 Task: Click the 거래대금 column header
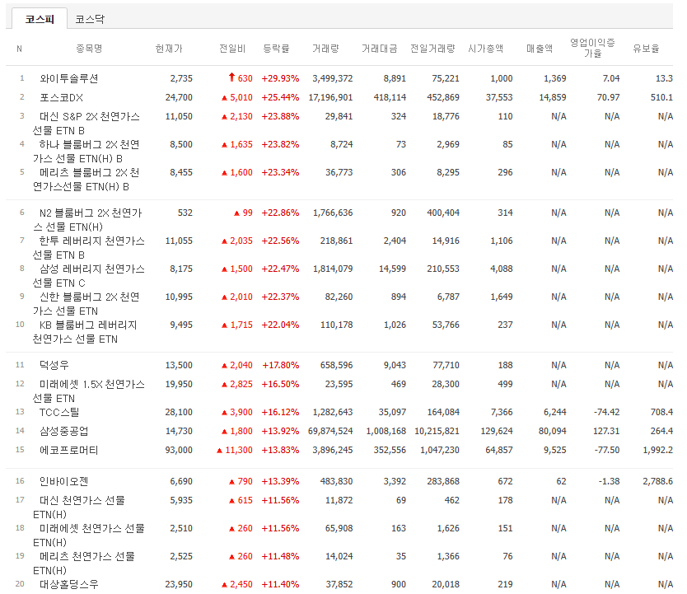[x=380, y=48]
